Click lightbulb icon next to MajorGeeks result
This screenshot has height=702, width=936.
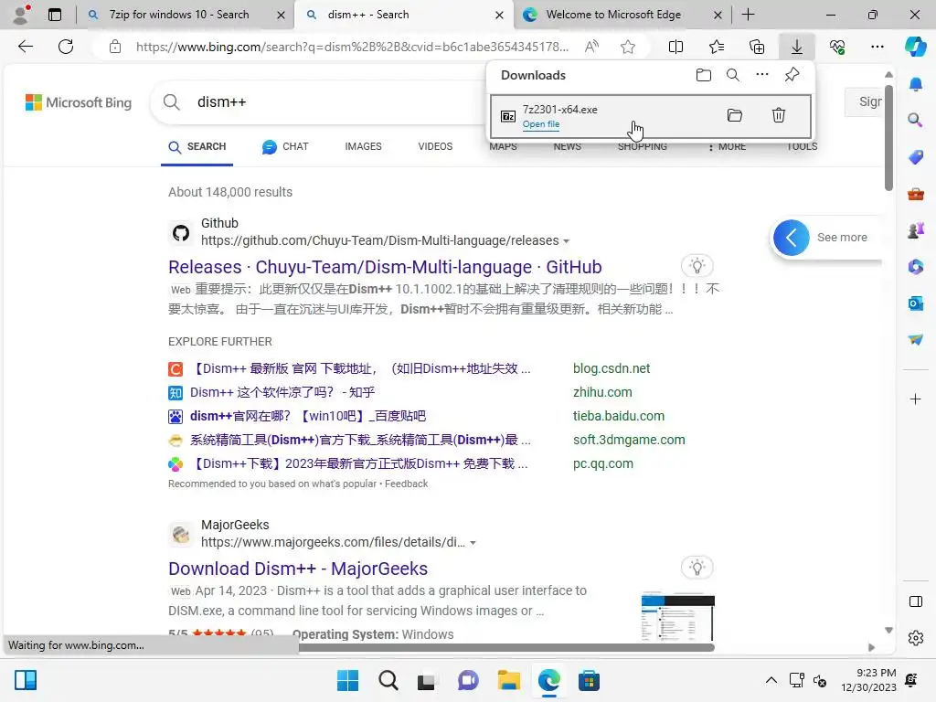697,567
